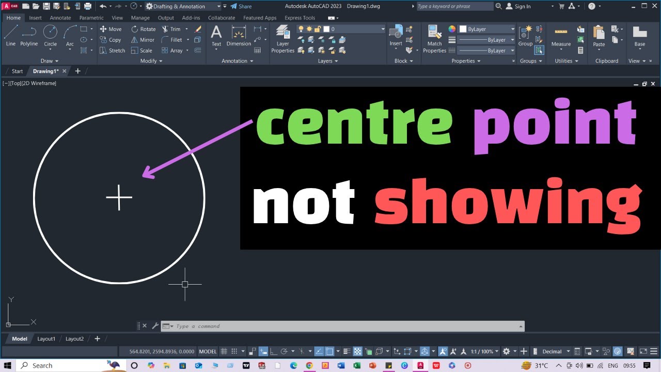Open the Start file tab

[x=17, y=71]
